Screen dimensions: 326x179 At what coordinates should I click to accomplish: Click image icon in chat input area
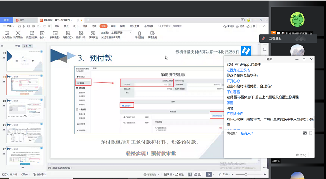[x=305, y=133]
